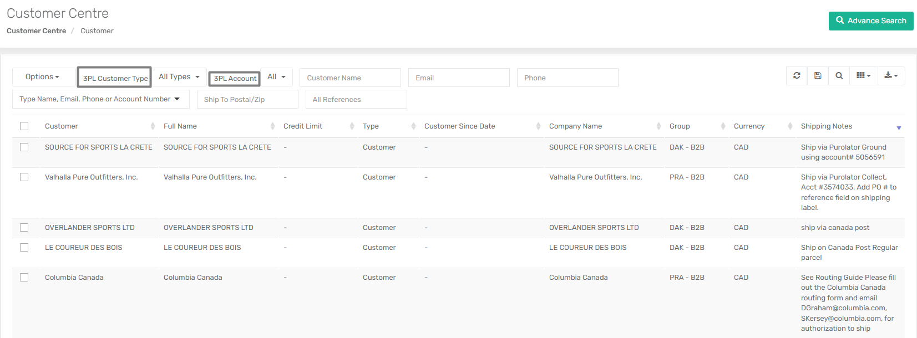This screenshot has height=338, width=917.
Task: Click Company Name cell Columbia Canada
Action: coord(579,278)
